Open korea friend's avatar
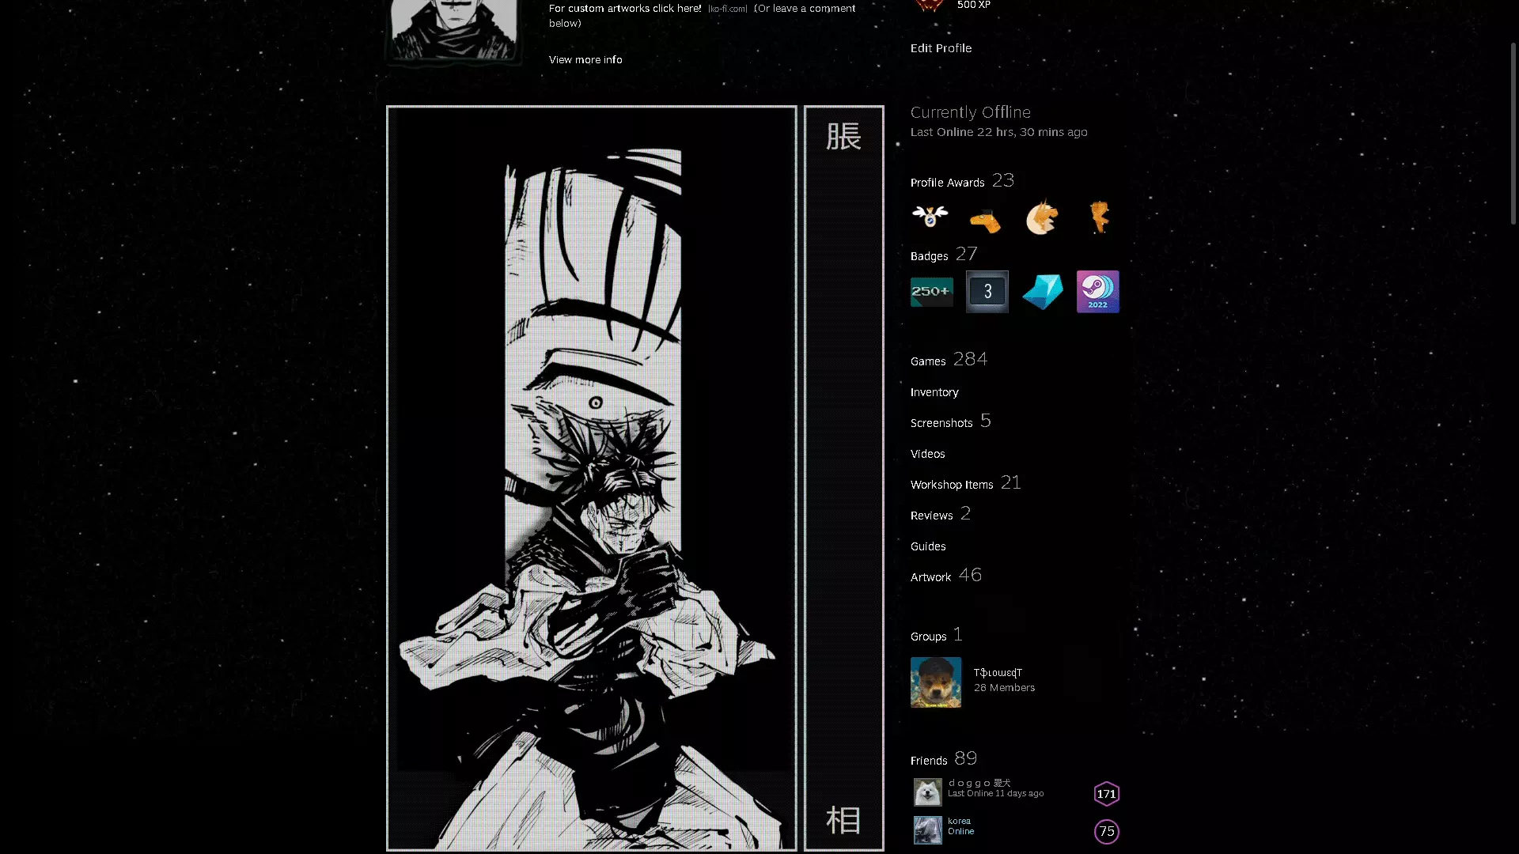The height and width of the screenshot is (854, 1519). [x=928, y=830]
